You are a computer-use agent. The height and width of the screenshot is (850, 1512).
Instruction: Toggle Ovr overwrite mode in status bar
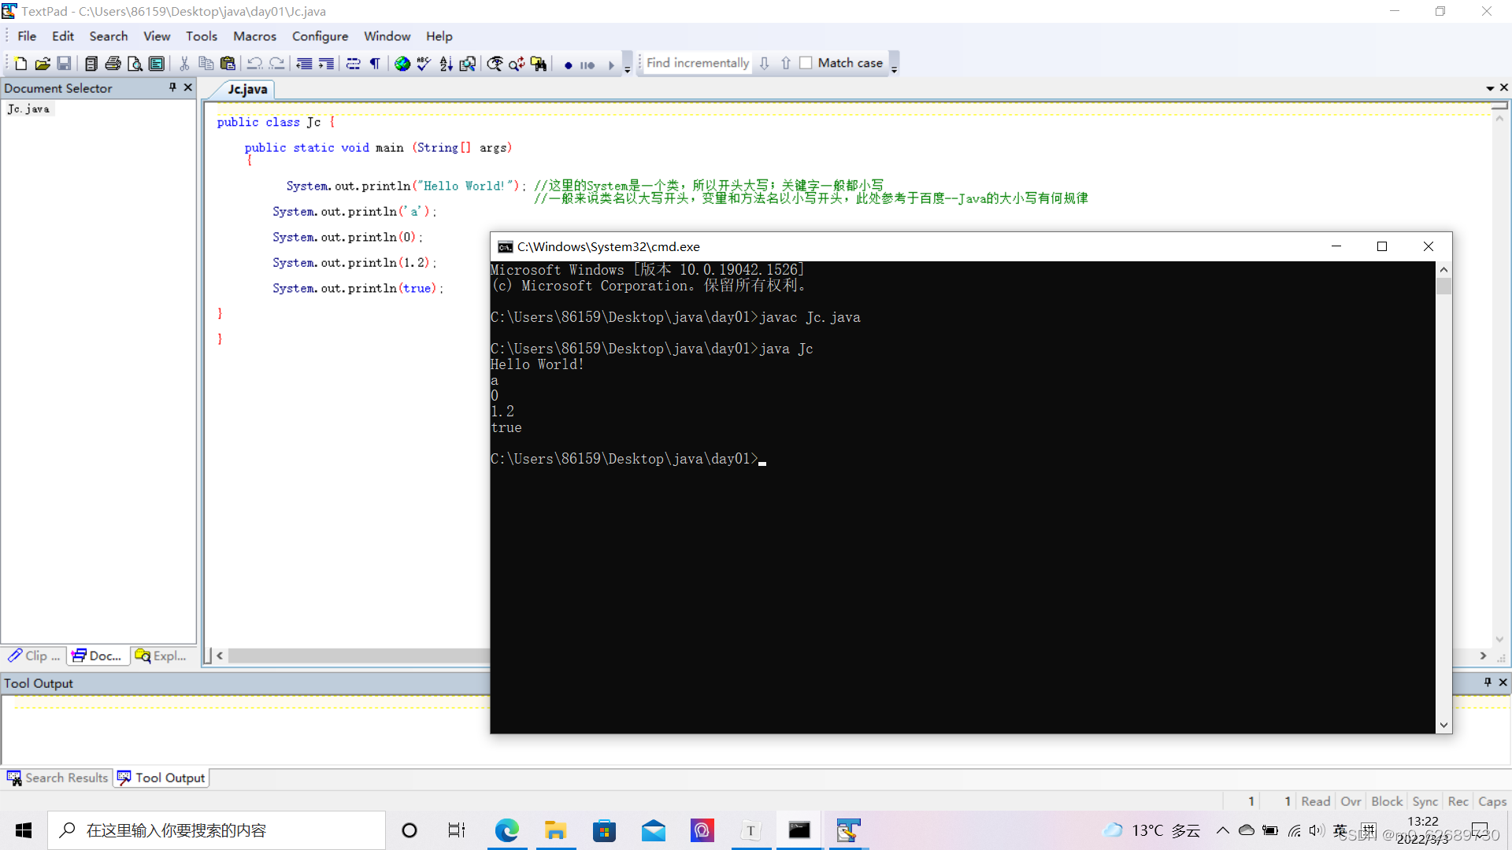pyautogui.click(x=1351, y=801)
